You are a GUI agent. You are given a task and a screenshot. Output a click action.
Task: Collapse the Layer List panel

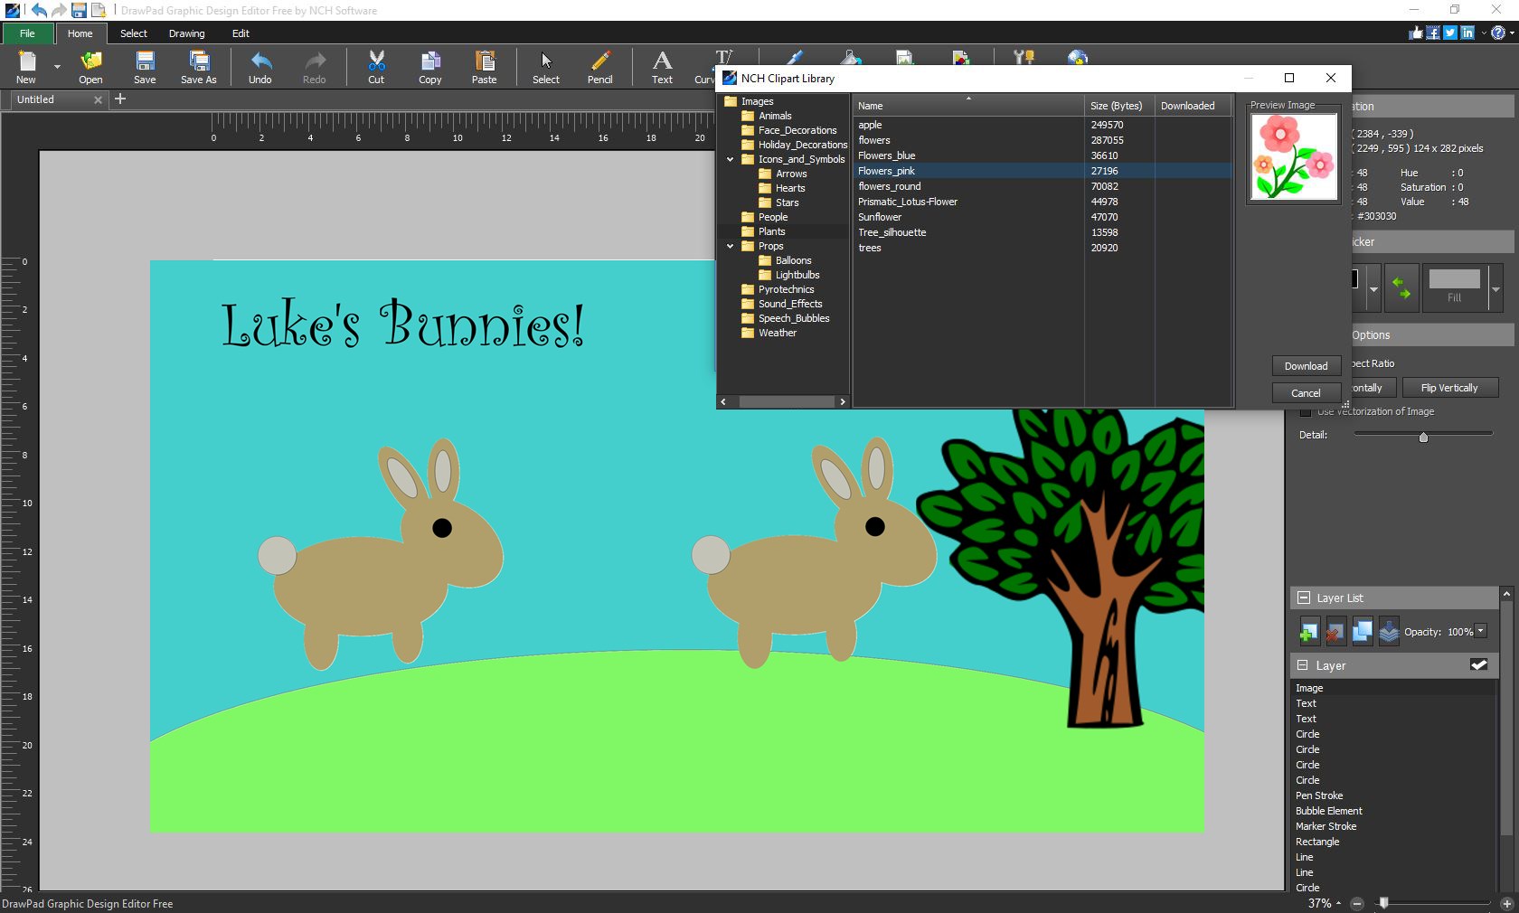1304,598
